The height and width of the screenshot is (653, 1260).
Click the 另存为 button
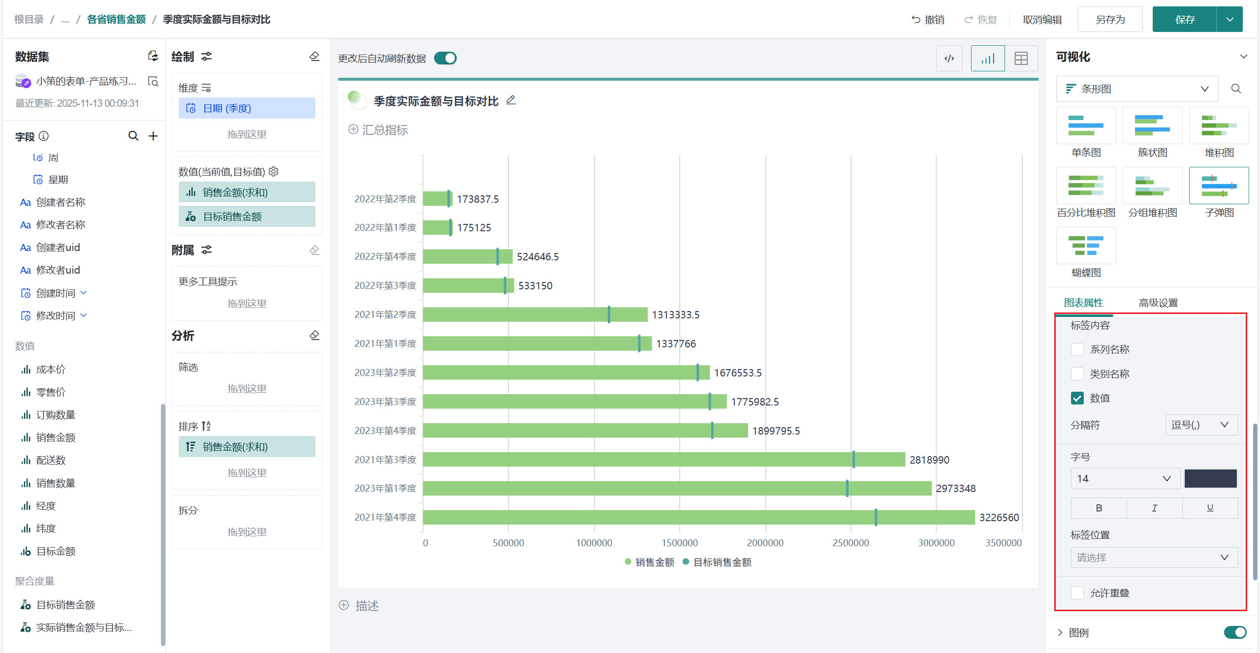pos(1110,19)
